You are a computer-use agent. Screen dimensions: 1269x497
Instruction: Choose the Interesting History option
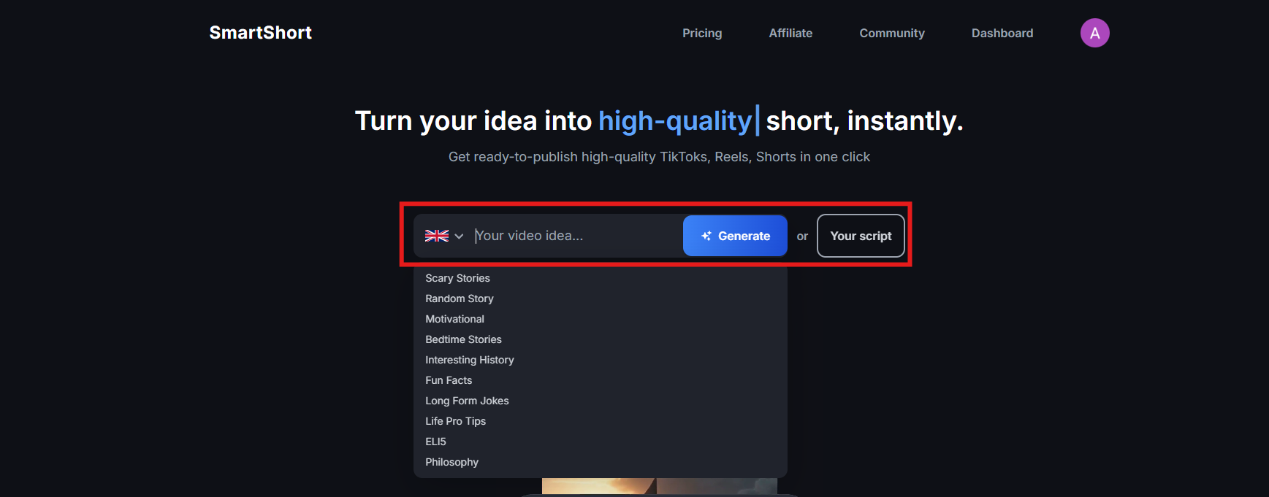pos(470,360)
